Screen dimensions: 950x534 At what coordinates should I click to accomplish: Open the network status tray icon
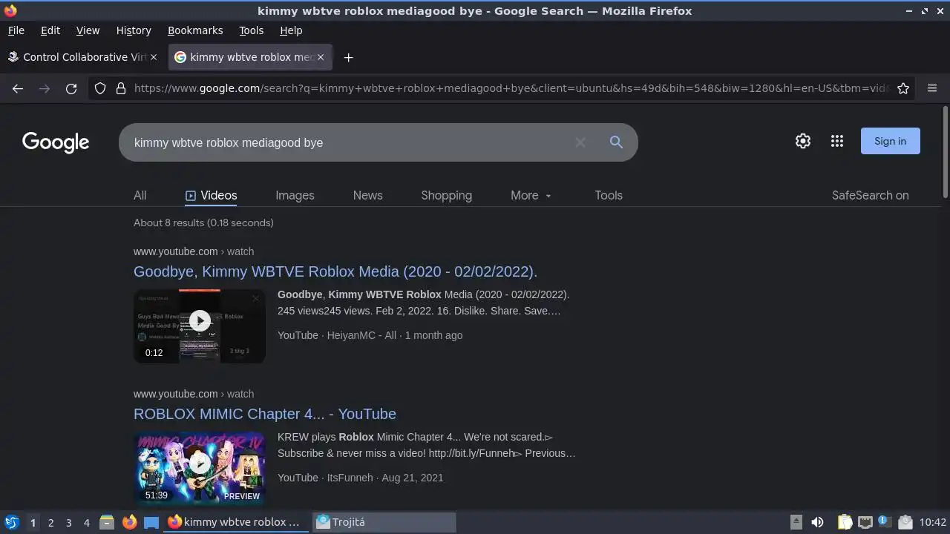point(865,522)
